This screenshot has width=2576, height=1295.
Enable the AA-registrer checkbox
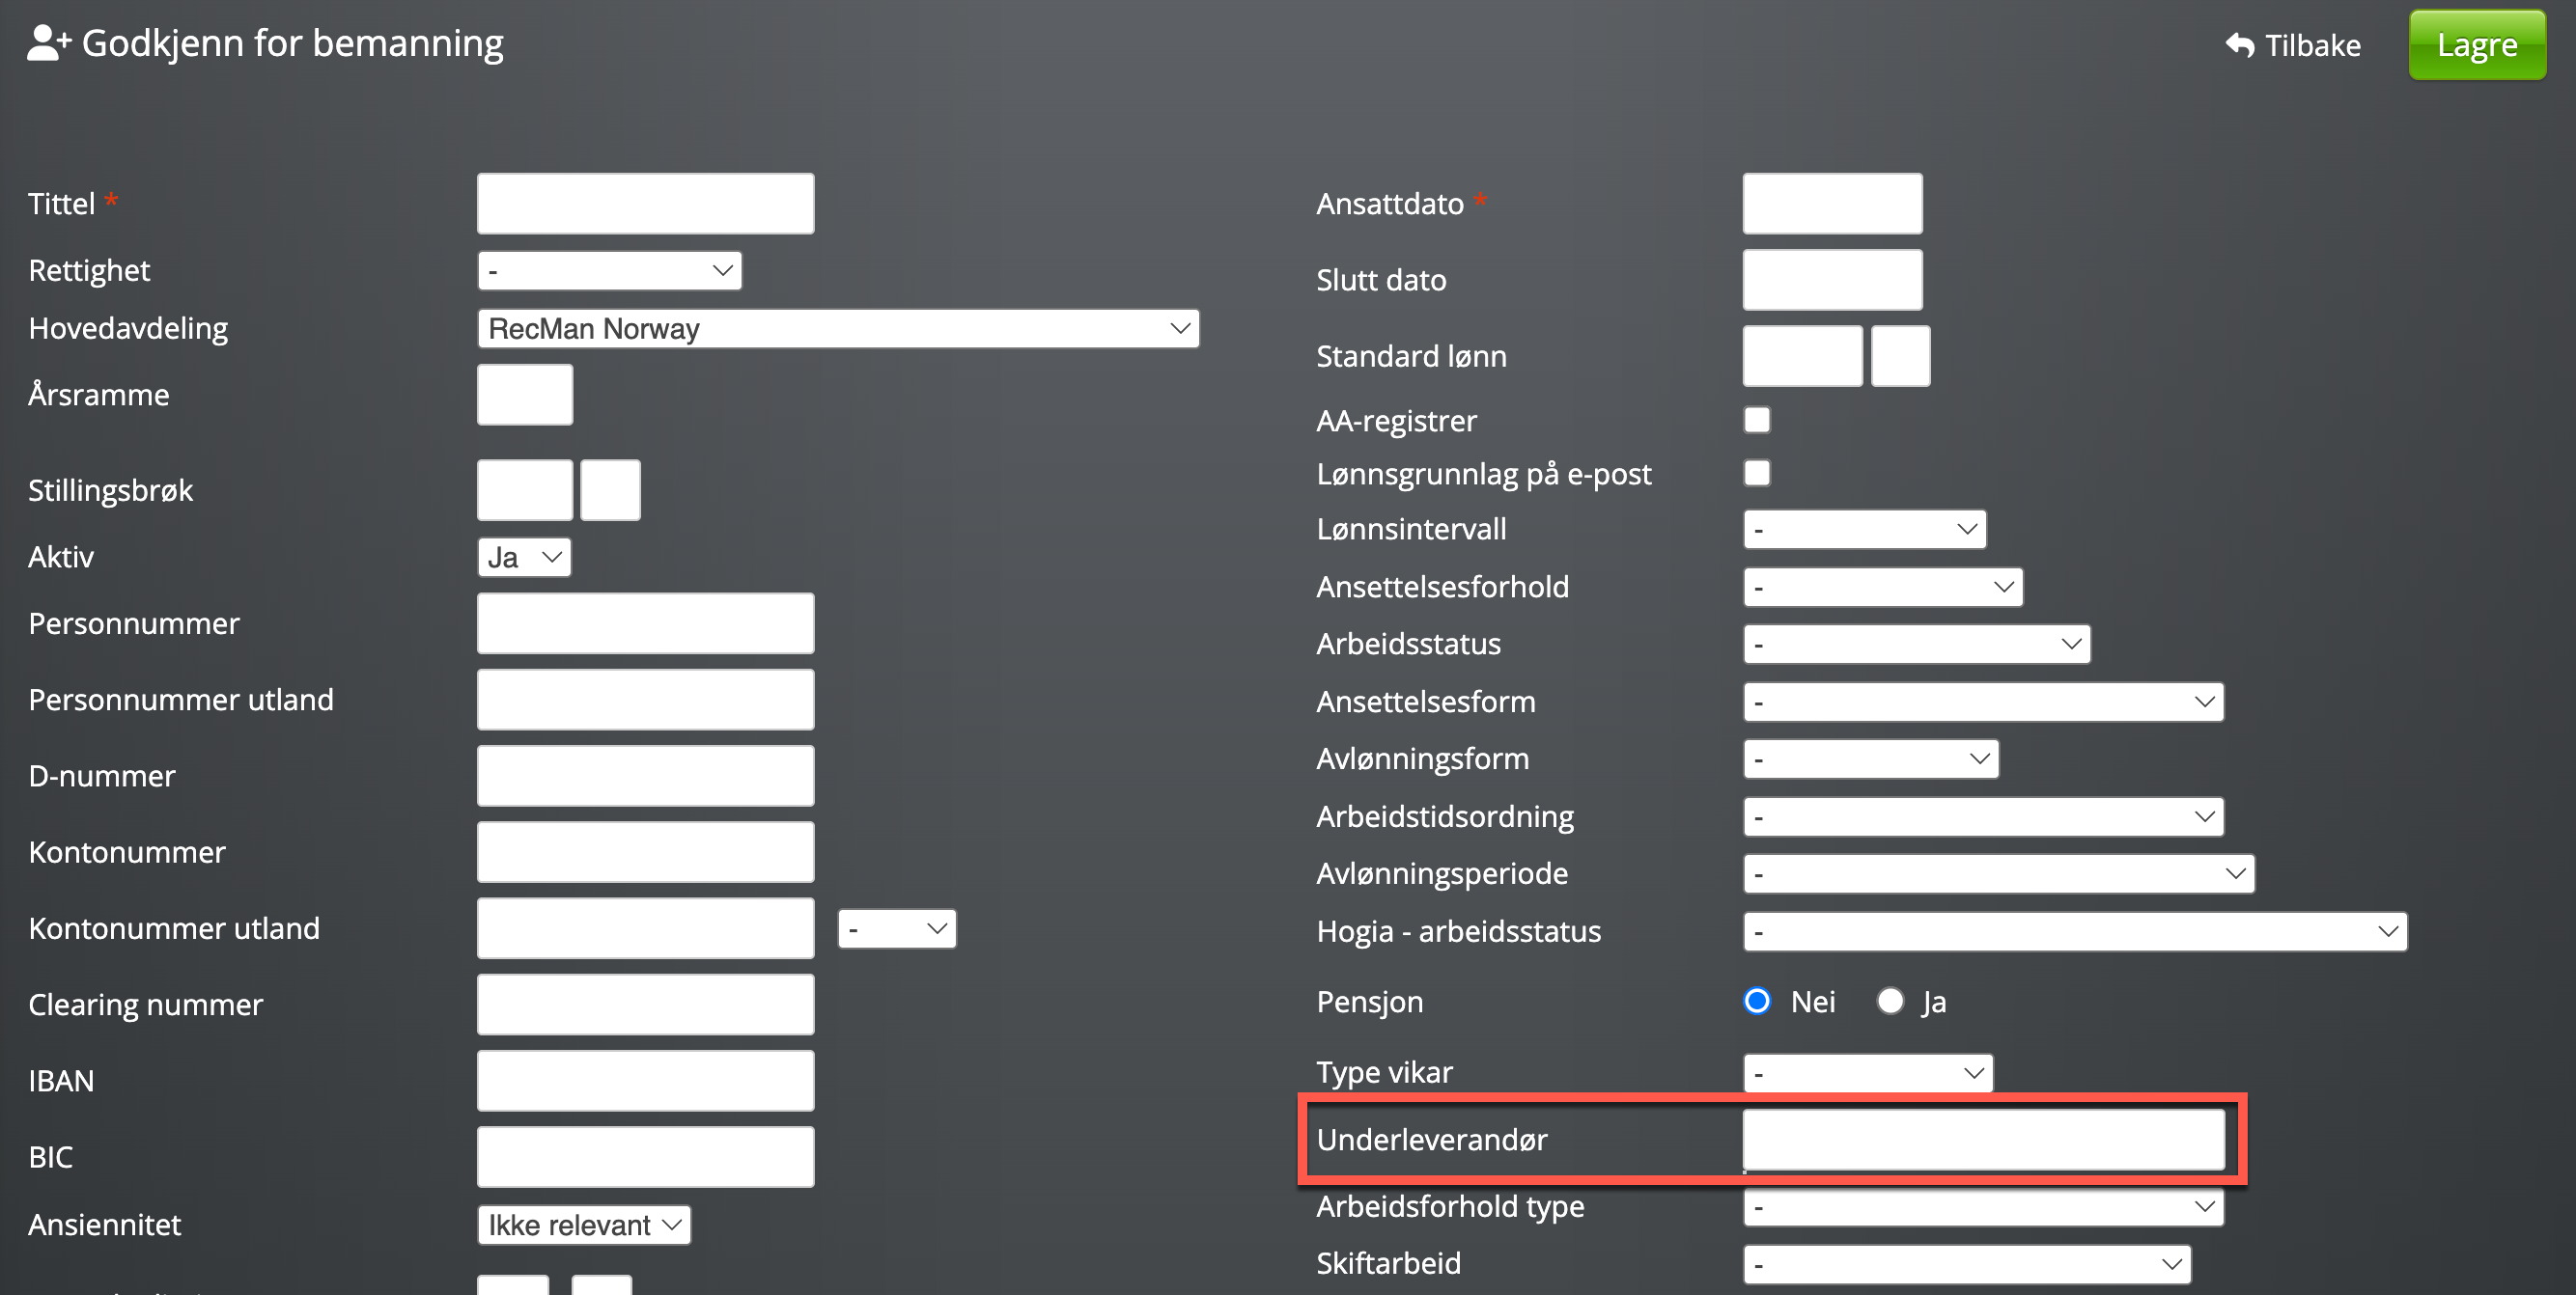[x=1757, y=421]
